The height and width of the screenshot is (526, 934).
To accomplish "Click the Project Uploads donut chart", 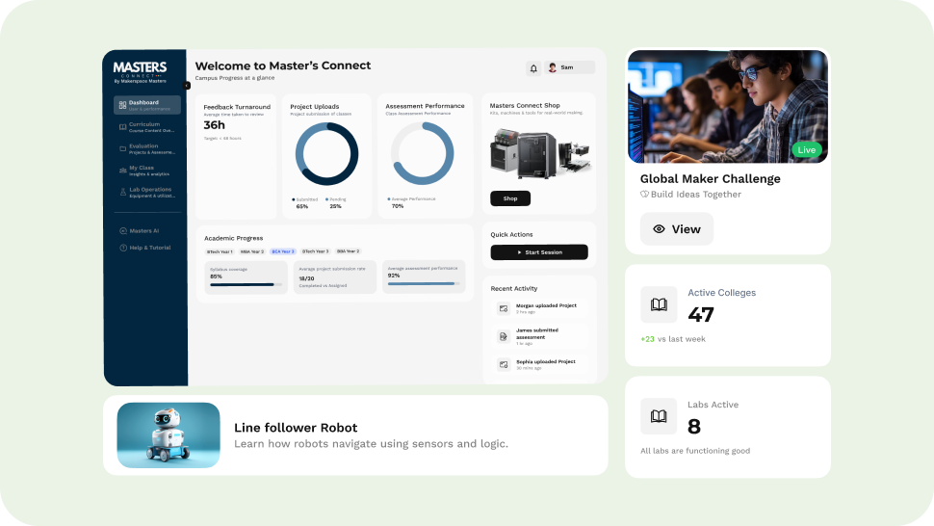I will pyautogui.click(x=327, y=154).
